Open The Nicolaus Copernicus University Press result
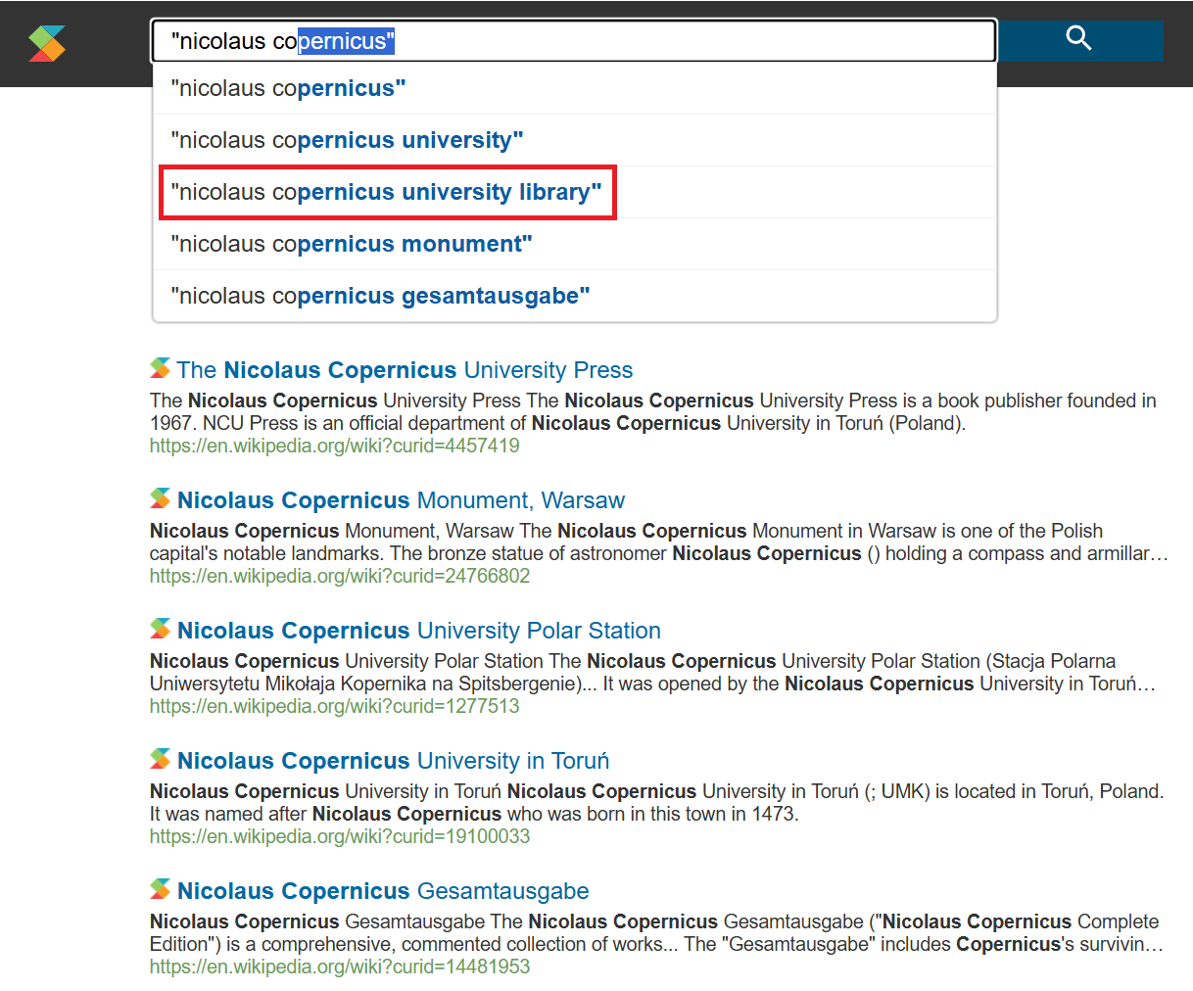The image size is (1193, 991). pyautogui.click(x=405, y=370)
